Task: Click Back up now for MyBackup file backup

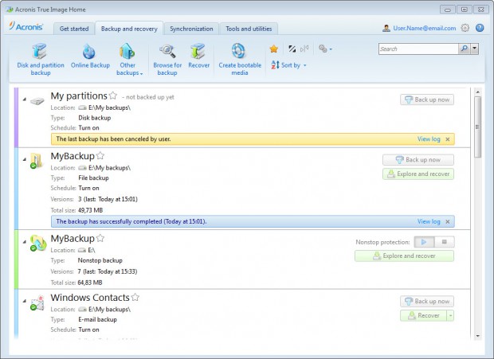Action: tap(418, 160)
